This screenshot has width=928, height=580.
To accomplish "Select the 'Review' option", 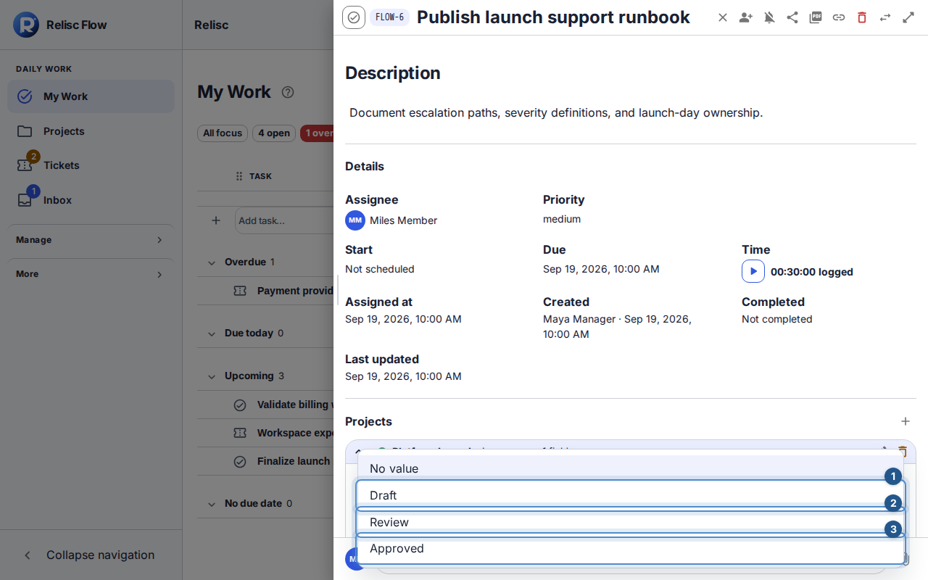I will coord(631,522).
